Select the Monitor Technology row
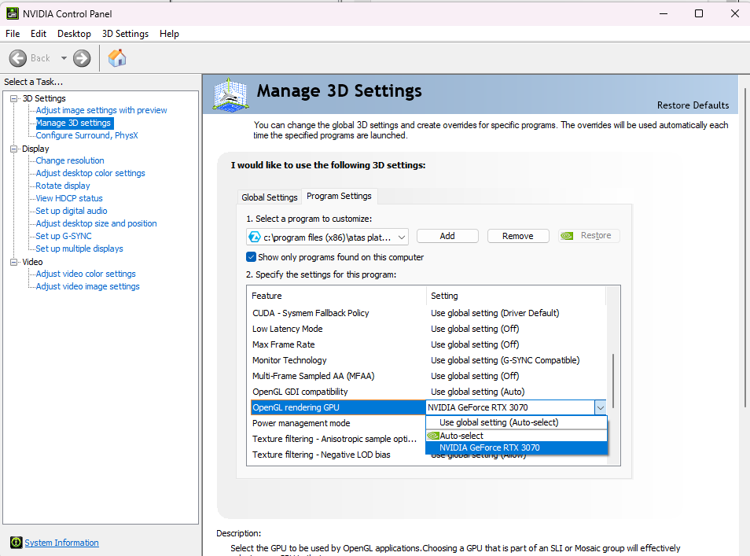 coord(428,360)
